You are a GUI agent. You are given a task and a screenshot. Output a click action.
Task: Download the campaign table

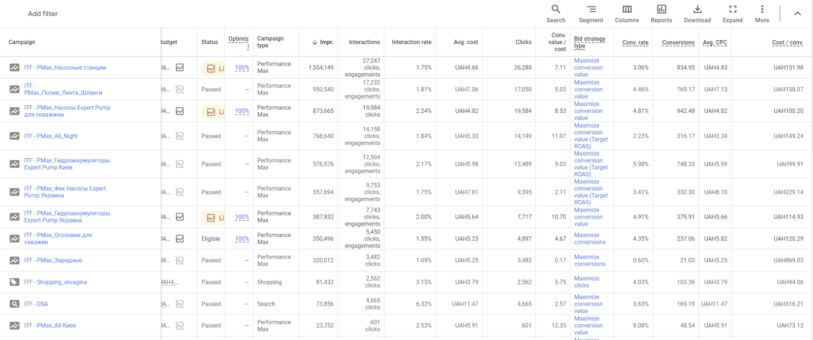point(697,14)
